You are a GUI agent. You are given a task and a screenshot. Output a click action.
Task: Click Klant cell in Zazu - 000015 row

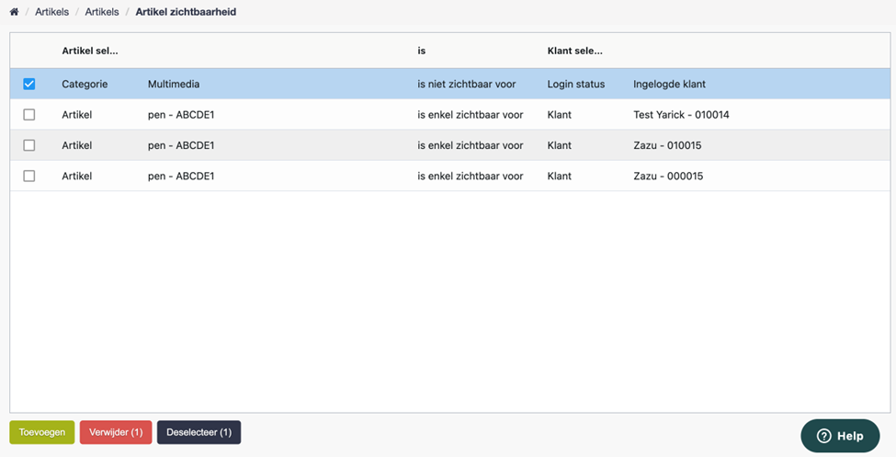click(x=560, y=177)
